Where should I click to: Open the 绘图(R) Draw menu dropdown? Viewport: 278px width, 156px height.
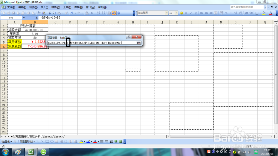pyautogui.click(x=7, y=142)
